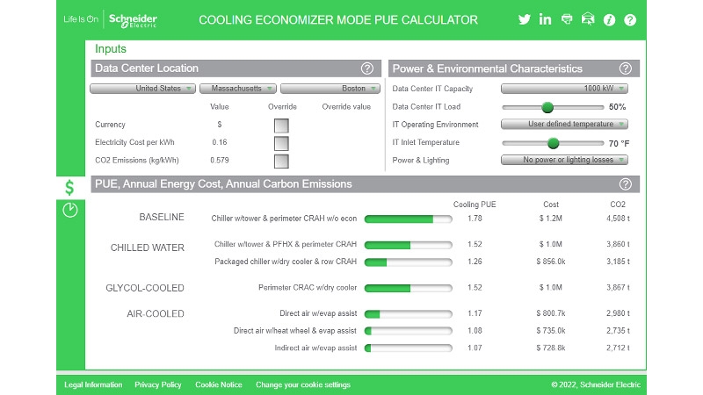Click the IT Inlet Temperature slider handle

[x=554, y=142]
